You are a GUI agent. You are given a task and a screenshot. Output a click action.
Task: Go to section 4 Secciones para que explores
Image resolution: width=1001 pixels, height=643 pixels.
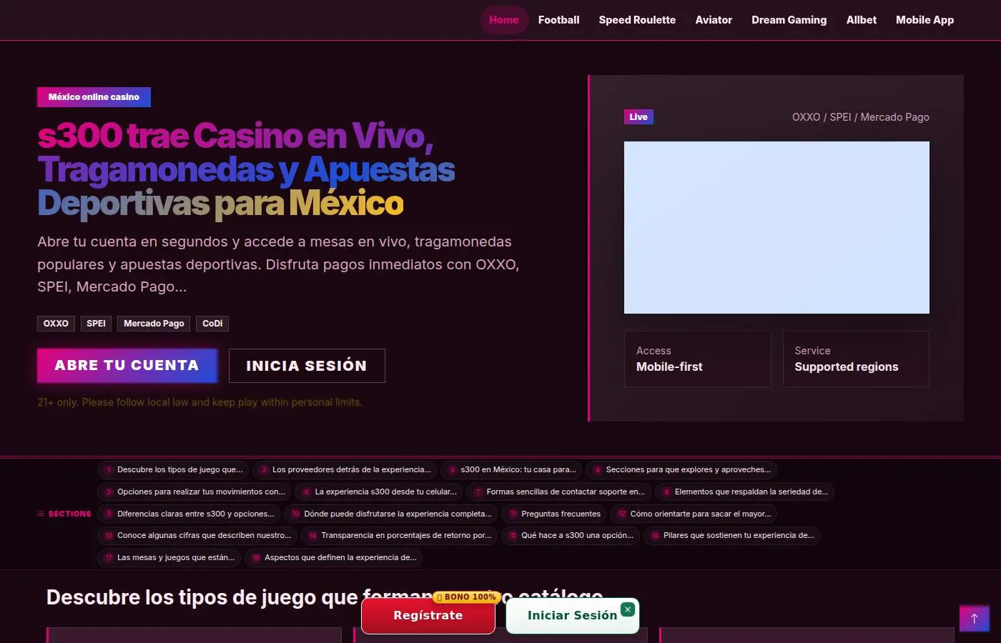click(x=681, y=470)
